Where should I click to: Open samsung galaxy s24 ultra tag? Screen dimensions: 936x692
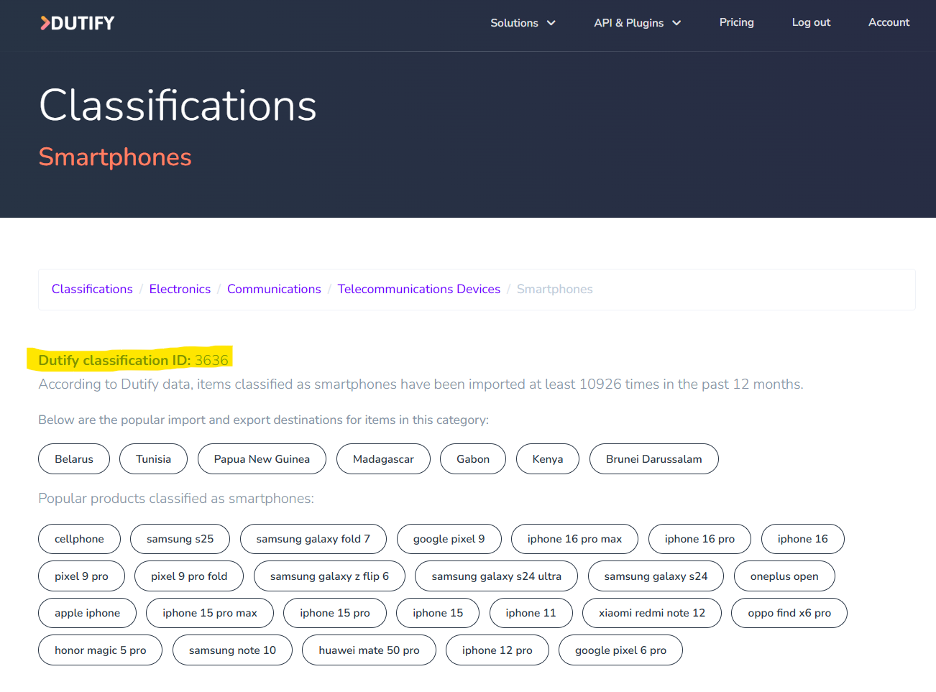tap(496, 576)
